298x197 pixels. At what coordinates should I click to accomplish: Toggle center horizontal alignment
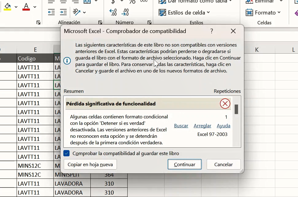[x=63, y=2]
